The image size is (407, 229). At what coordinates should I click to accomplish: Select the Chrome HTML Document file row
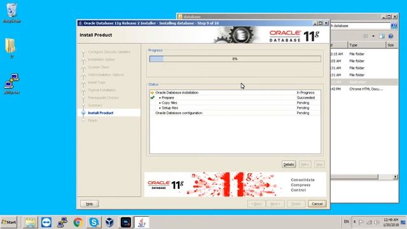[364, 89]
